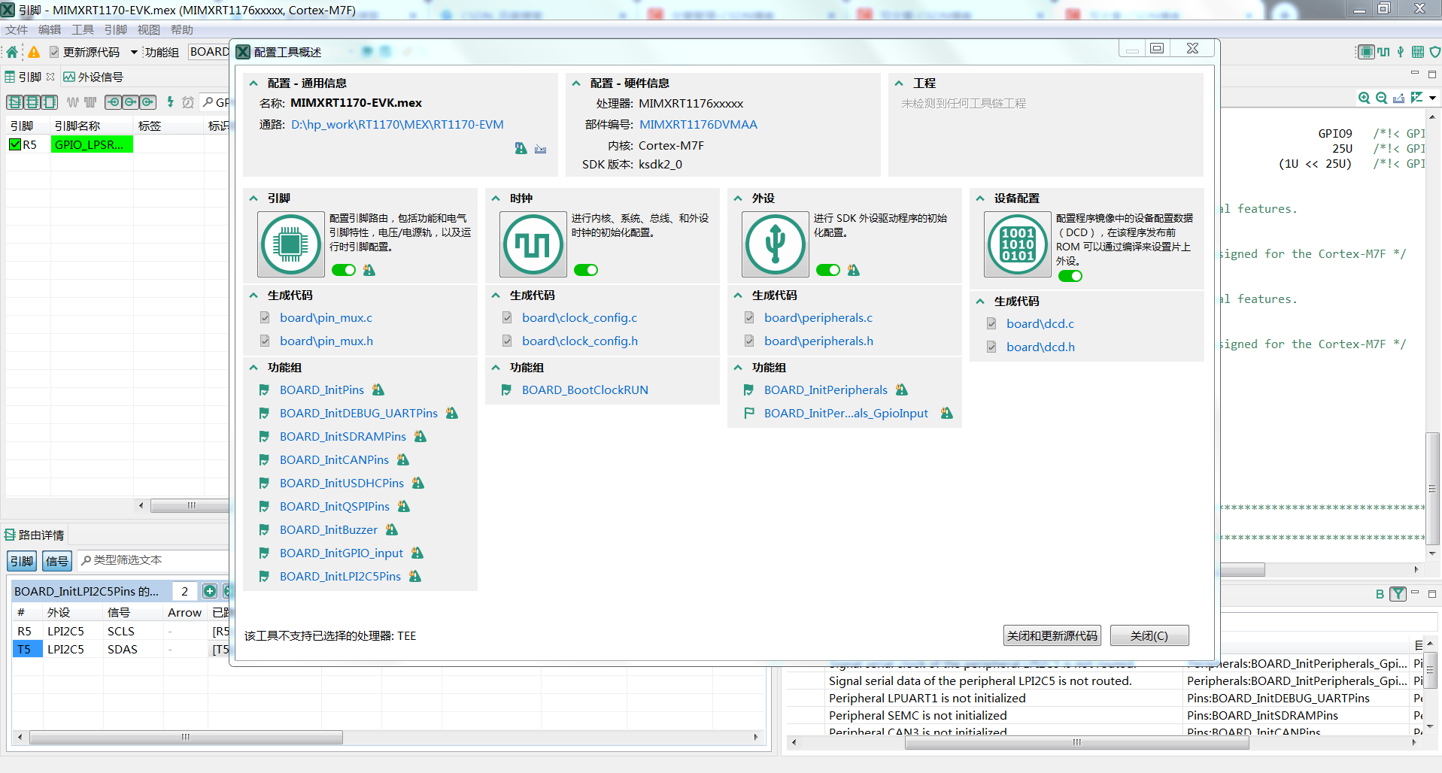
Task: Click the Clocks tool icon at top right
Action: click(1383, 52)
